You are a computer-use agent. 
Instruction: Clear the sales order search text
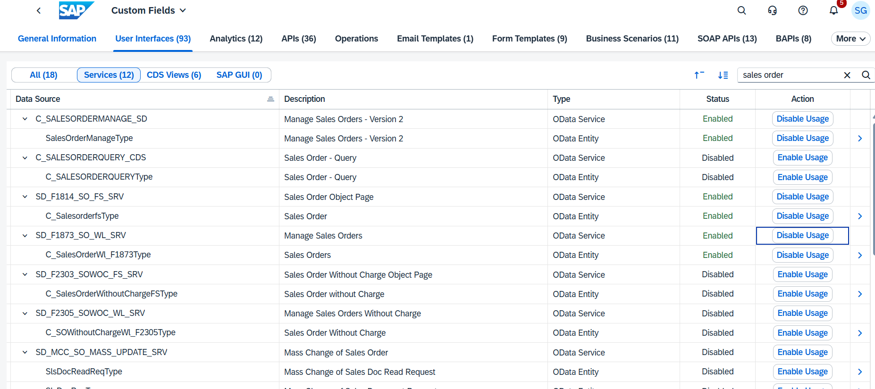847,75
